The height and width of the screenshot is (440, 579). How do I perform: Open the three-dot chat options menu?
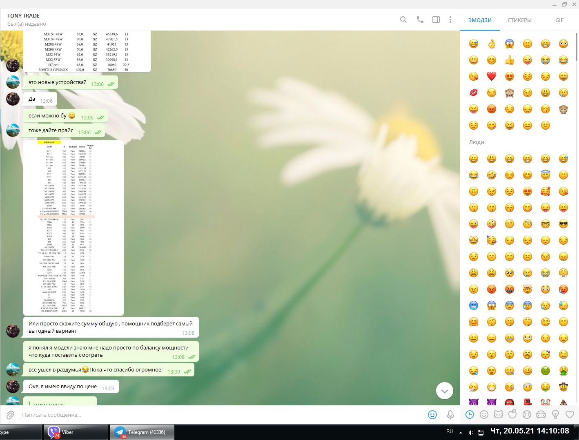(x=450, y=20)
